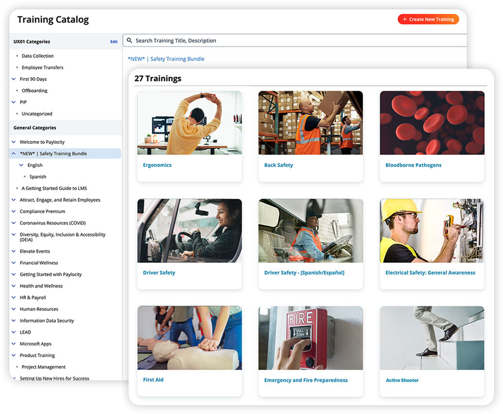Open the Back Safety training image
Screen dimensions: 503x414
coord(310,123)
